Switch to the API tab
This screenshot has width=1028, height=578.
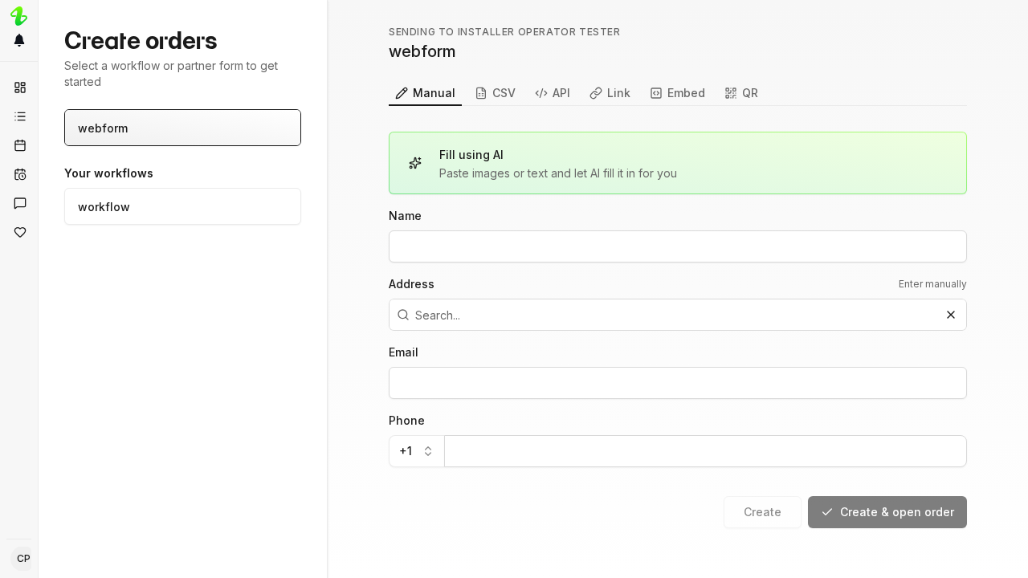pos(553,93)
